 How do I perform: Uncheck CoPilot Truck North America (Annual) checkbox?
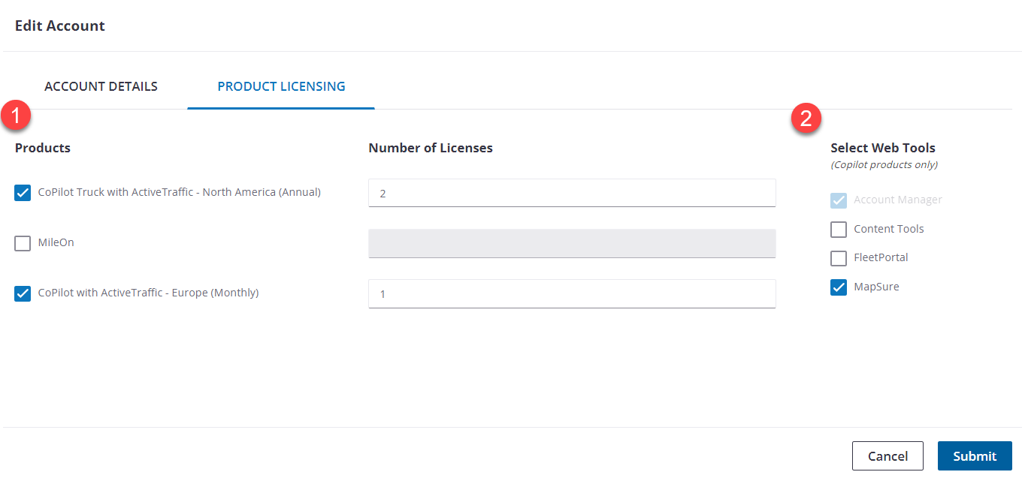point(23,193)
